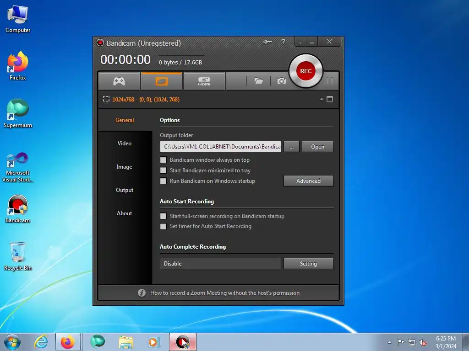
Task: Open the Advanced options dialog
Action: click(308, 181)
